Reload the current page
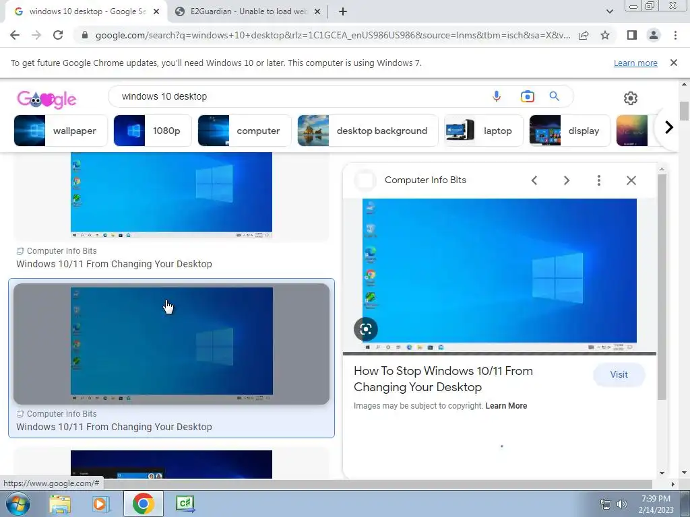 click(58, 35)
